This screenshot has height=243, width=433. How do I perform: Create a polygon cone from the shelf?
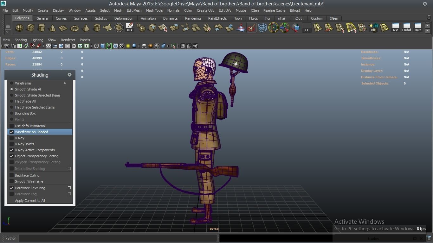52,28
